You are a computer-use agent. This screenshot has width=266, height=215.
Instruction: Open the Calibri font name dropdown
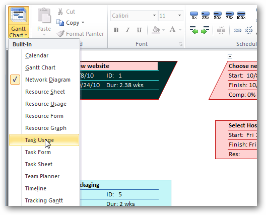154,16
